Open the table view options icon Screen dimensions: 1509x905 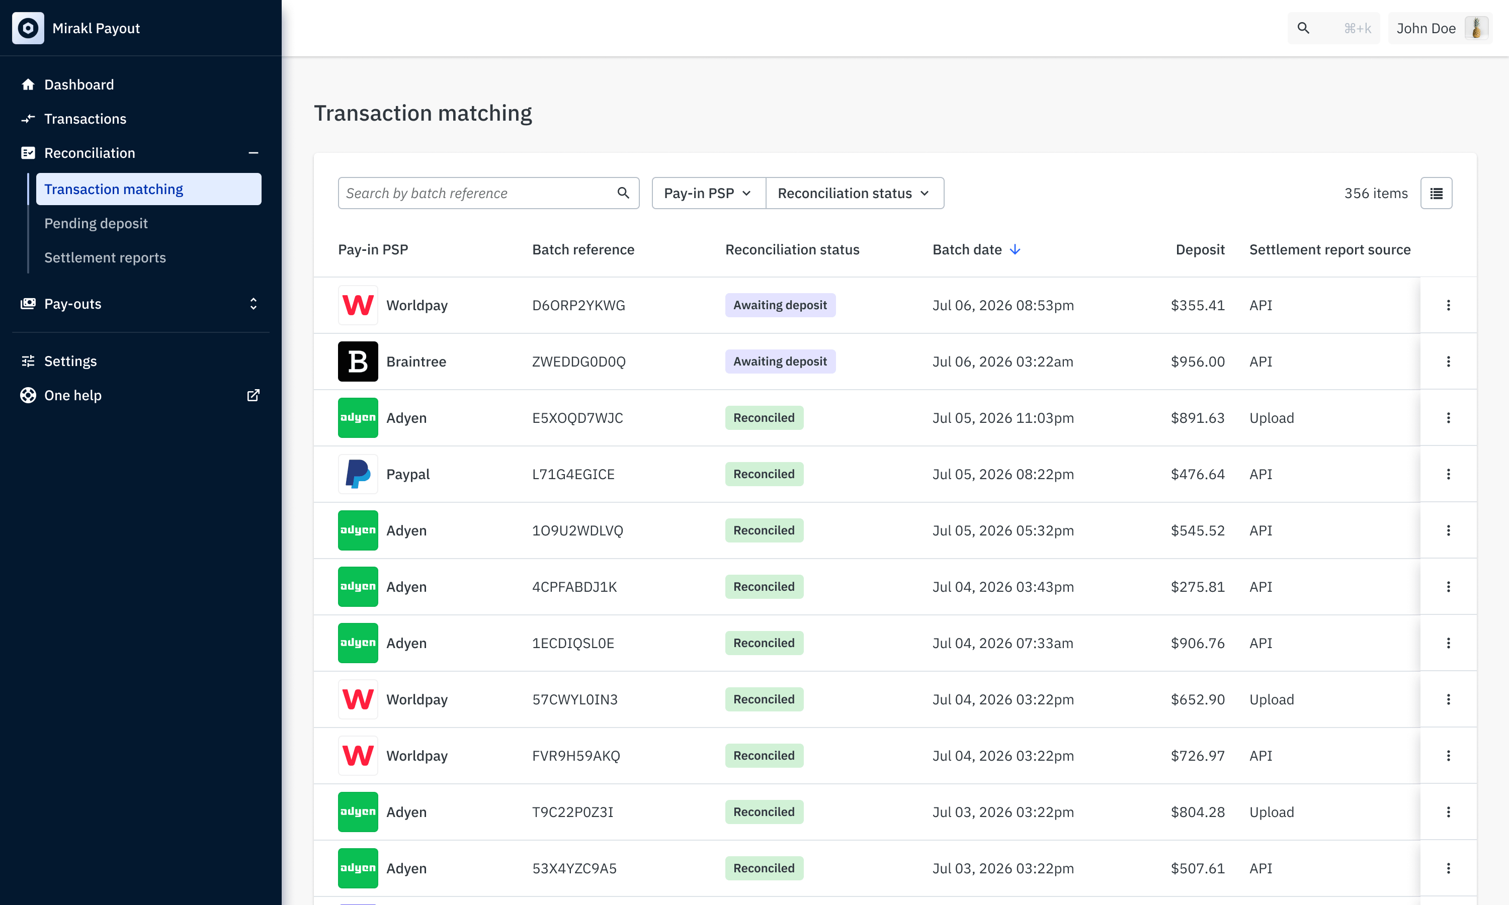coord(1436,194)
